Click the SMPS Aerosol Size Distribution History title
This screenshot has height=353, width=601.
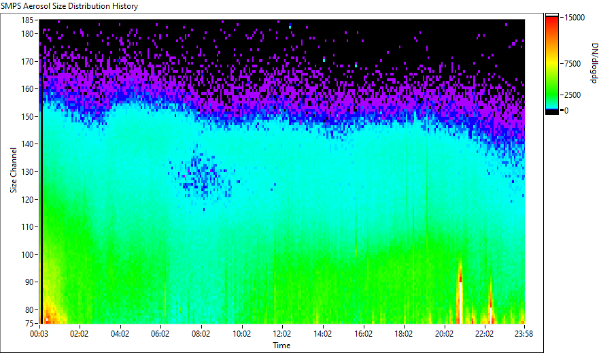point(69,6)
